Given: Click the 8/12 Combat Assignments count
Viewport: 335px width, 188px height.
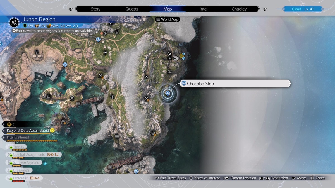Looking at the screenshot, I should [x=52, y=155].
